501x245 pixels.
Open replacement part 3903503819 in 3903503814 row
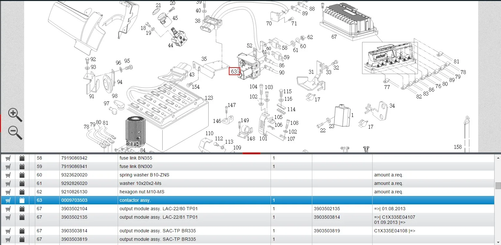(x=327, y=231)
